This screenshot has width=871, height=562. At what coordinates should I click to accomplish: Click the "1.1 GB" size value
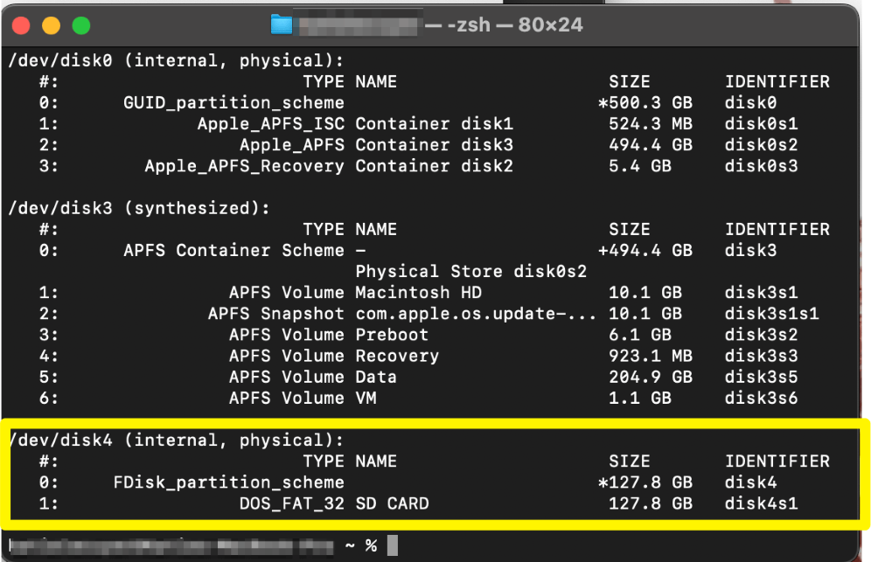pos(640,399)
